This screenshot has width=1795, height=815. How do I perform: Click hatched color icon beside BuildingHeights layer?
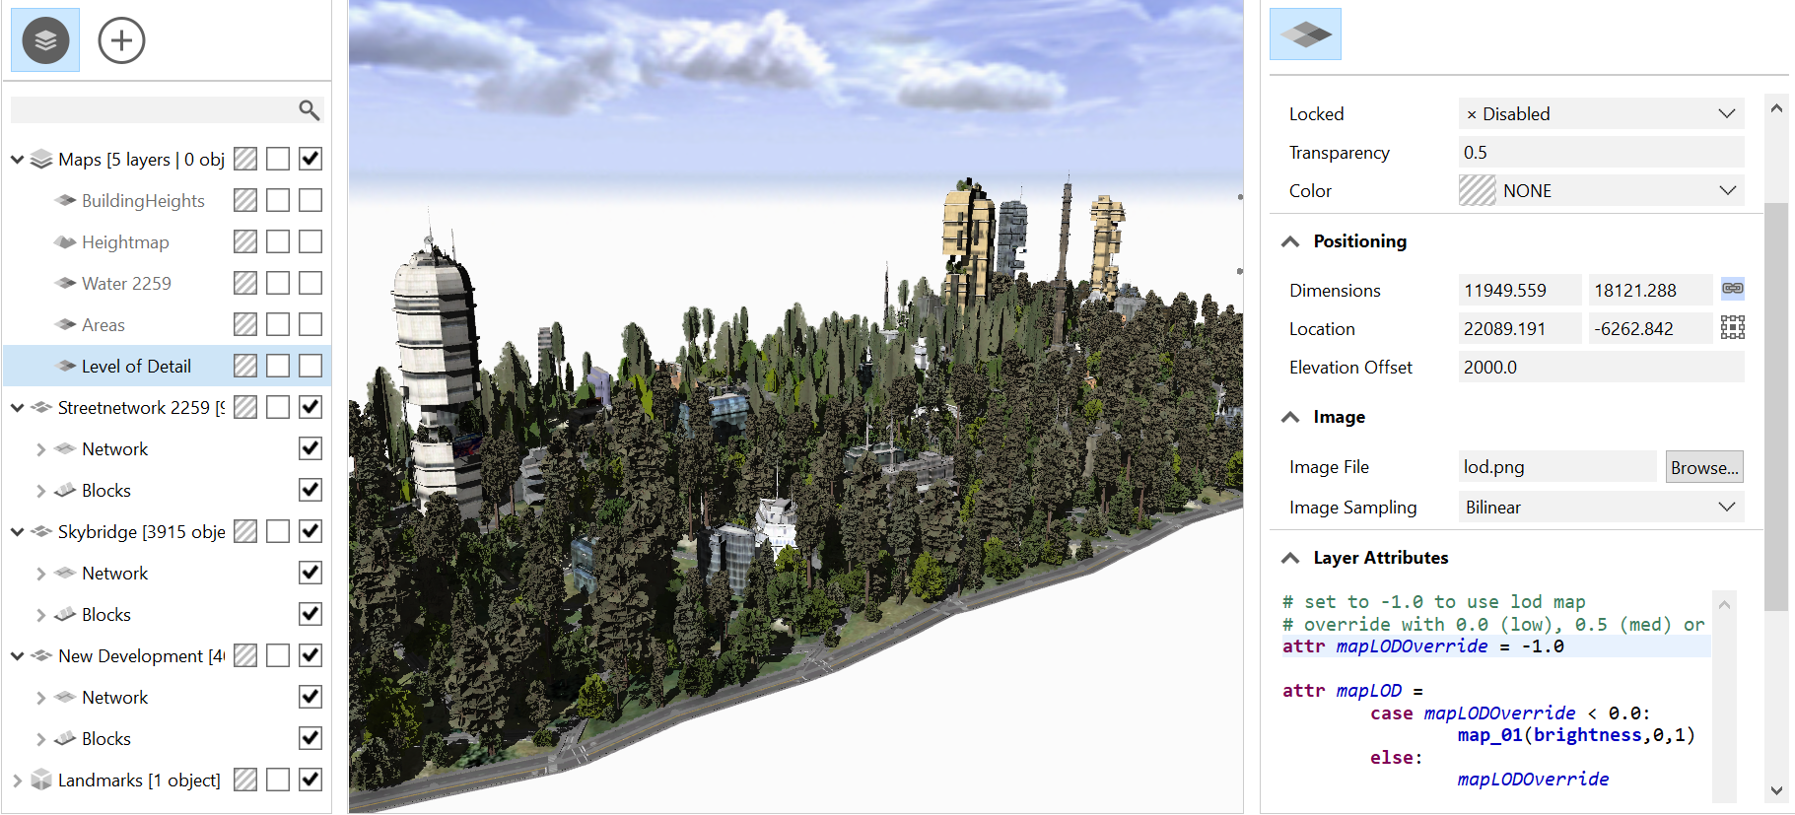click(x=245, y=201)
